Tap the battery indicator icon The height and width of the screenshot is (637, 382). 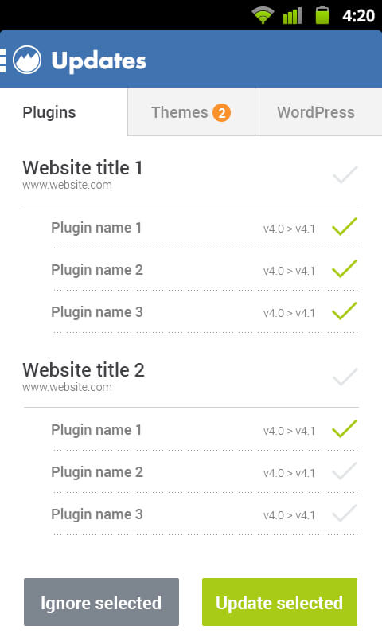(322, 15)
